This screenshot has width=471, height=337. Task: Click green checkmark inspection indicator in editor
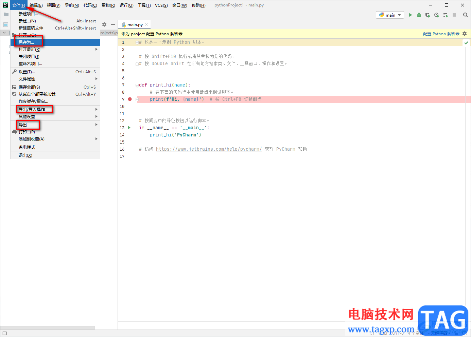[x=466, y=43]
